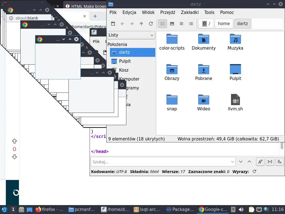Switch to desktop 1 in pager
Screen dimensions: 285x214
(x=13, y=210)
